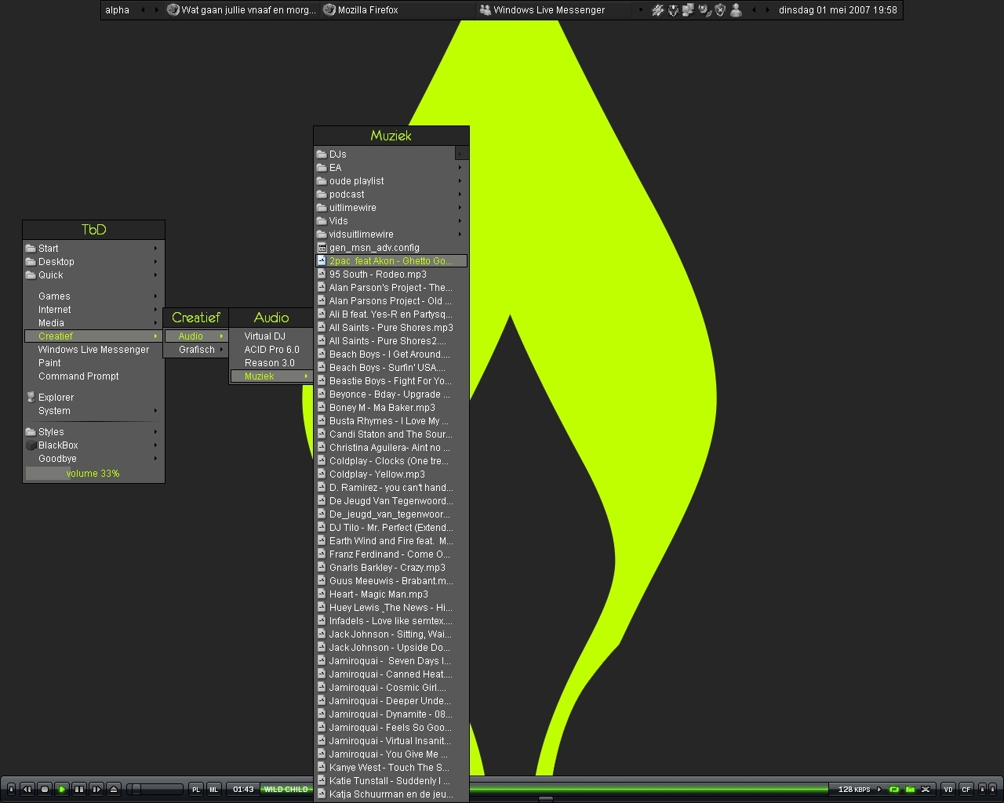This screenshot has width=1004, height=803.
Task: Click the 01:43 elapsed time display
Action: [x=243, y=789]
